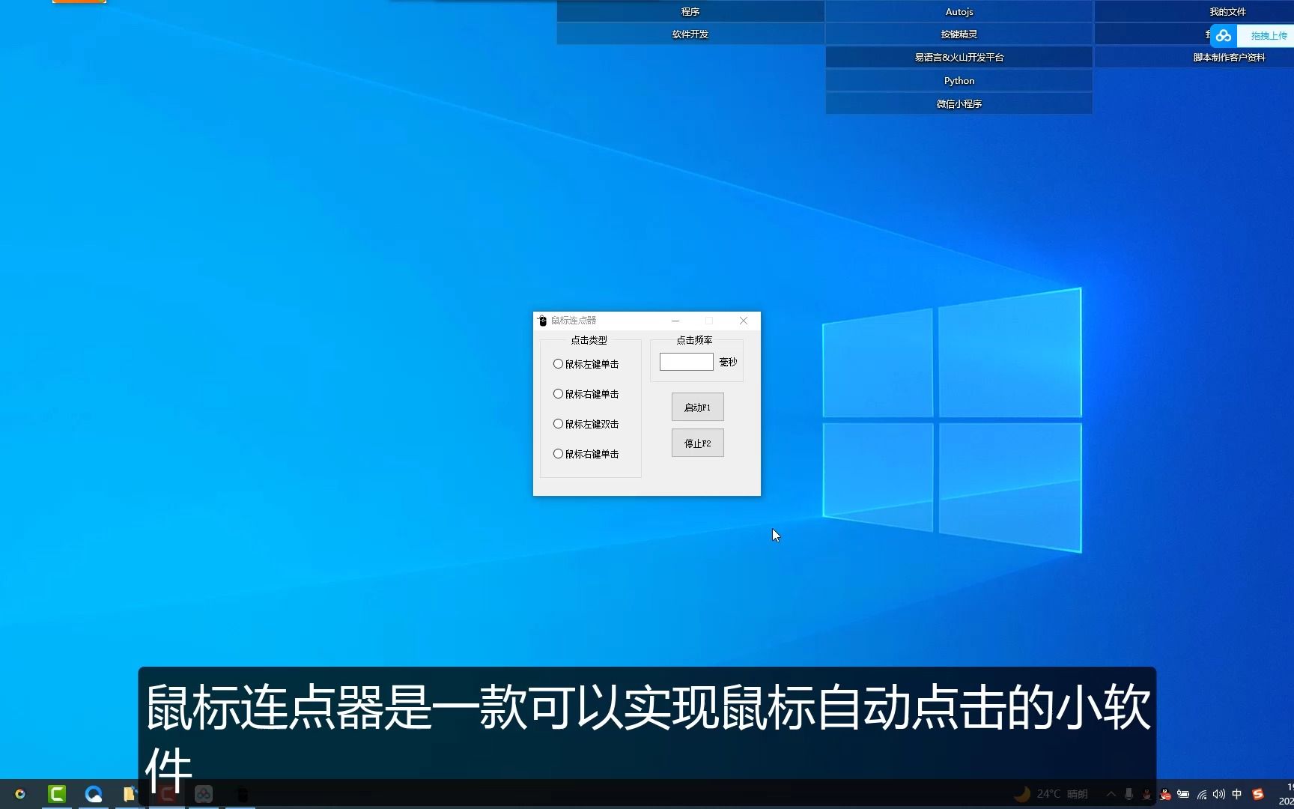The width and height of the screenshot is (1294, 809).
Task: Open the Autojs desktop fence header
Action: click(x=959, y=11)
